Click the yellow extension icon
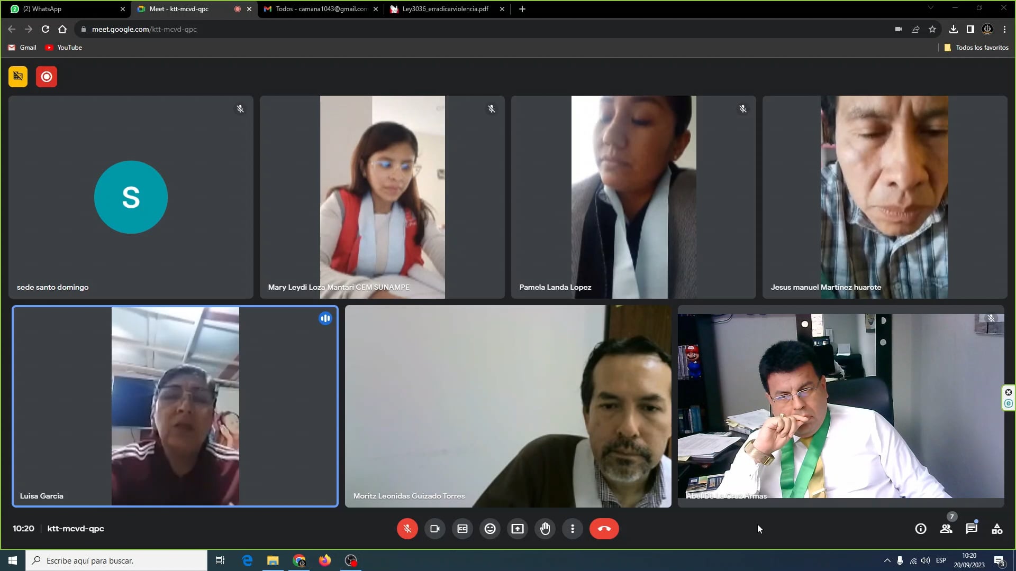Screen dimensions: 1016x571 [18, 77]
